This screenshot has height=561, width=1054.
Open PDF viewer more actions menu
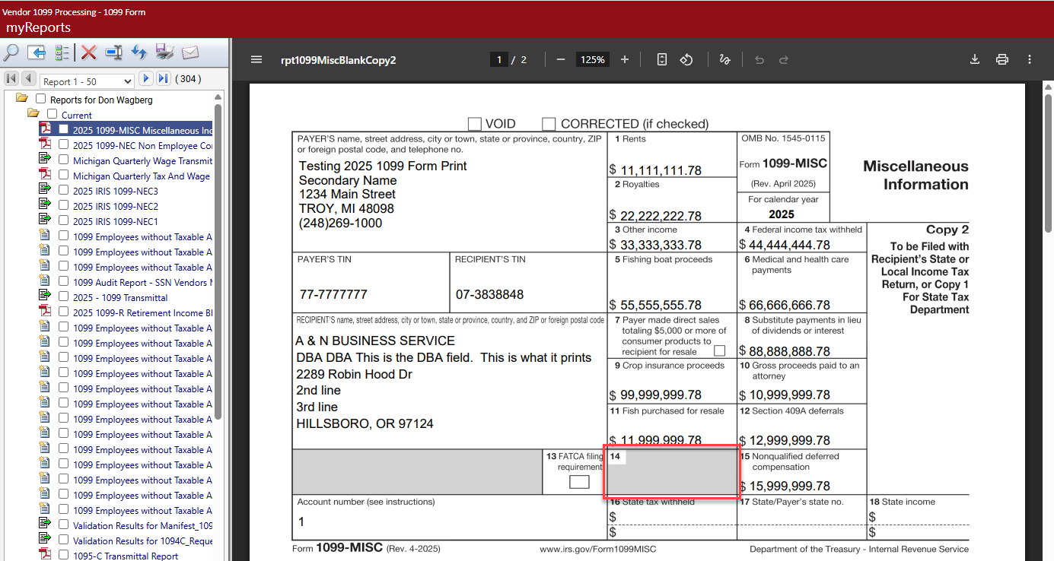pyautogui.click(x=1030, y=59)
